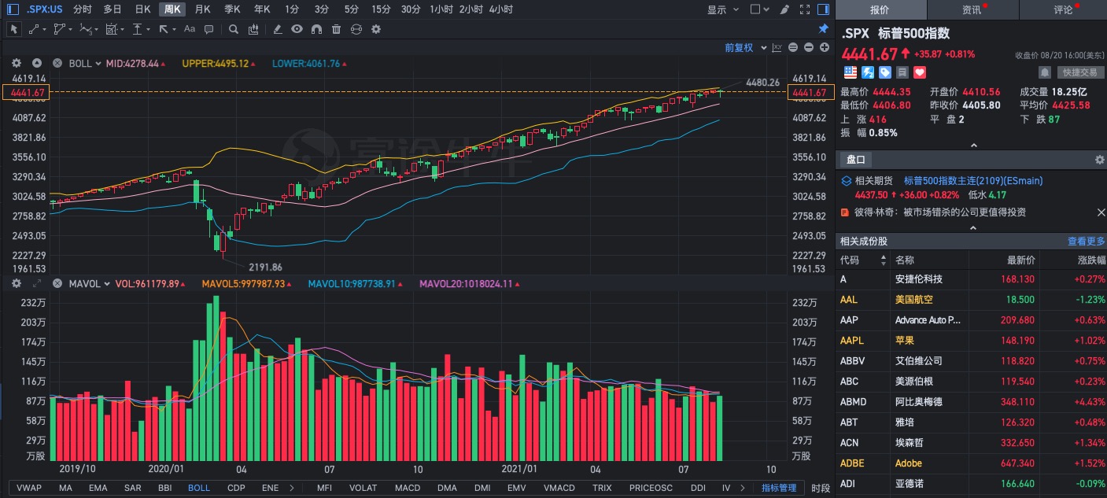
Task: Select the text annotation Aa tool
Action: 189,29
